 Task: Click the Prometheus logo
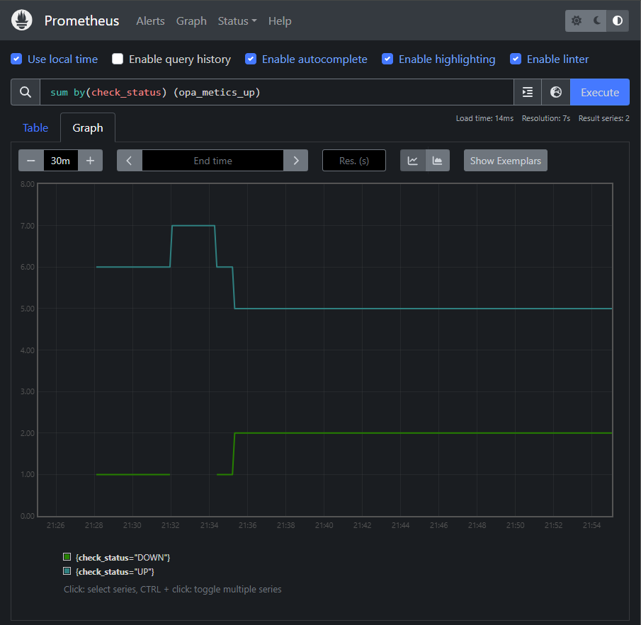[x=21, y=20]
